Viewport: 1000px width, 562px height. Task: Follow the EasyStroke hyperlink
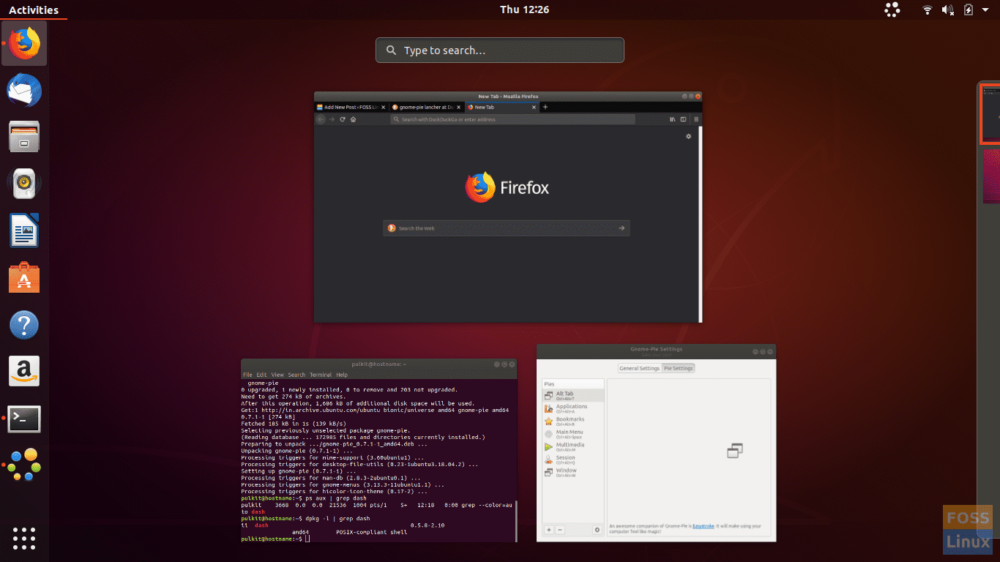704,525
